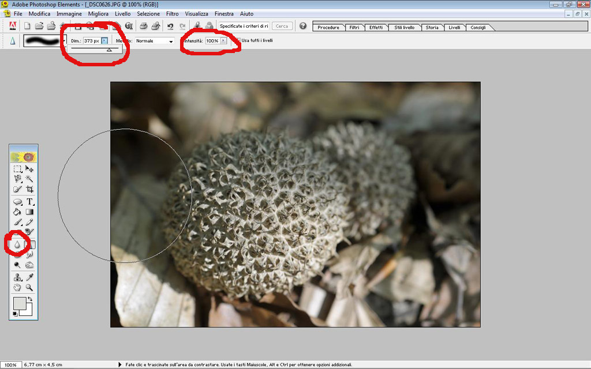Viewport: 591px width, 369px height.
Task: Select the Paint Bucket tool
Action: click(x=18, y=212)
